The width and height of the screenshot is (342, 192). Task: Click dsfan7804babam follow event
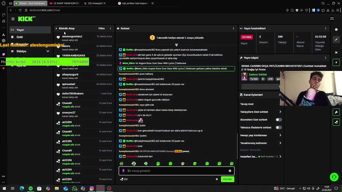(84, 95)
